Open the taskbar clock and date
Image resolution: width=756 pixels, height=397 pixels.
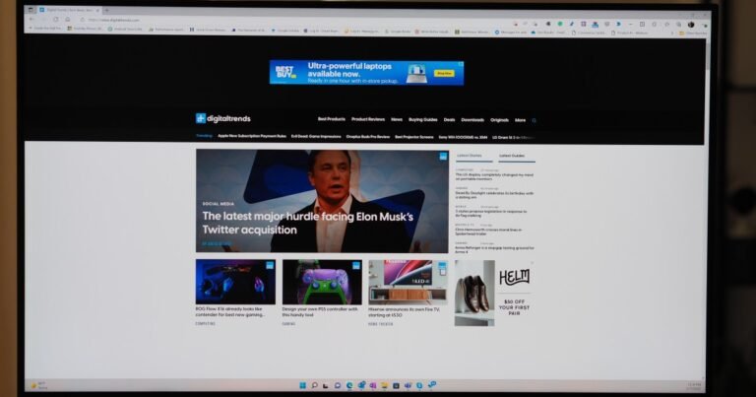click(x=694, y=386)
